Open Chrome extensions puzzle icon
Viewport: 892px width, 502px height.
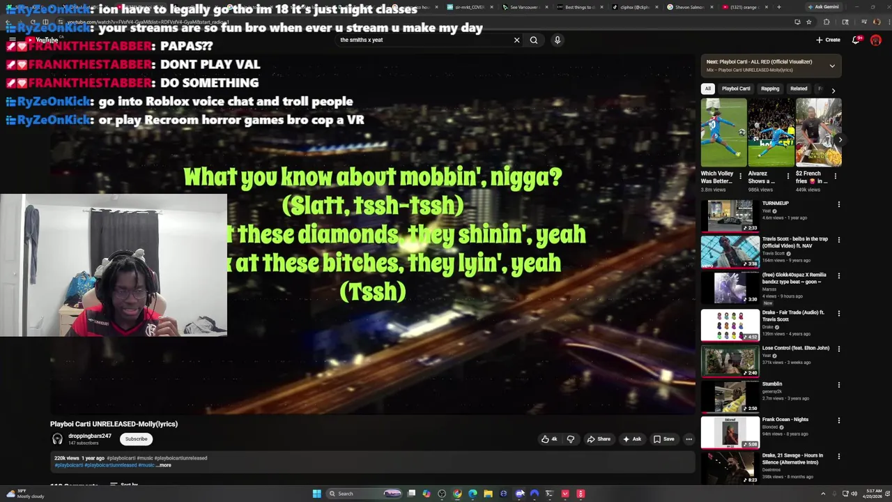(826, 22)
